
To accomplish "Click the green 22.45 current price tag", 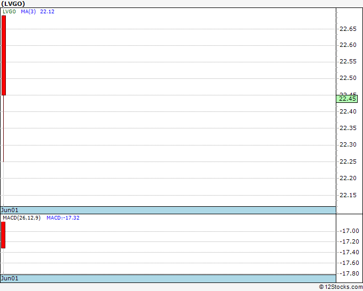I will (347, 99).
